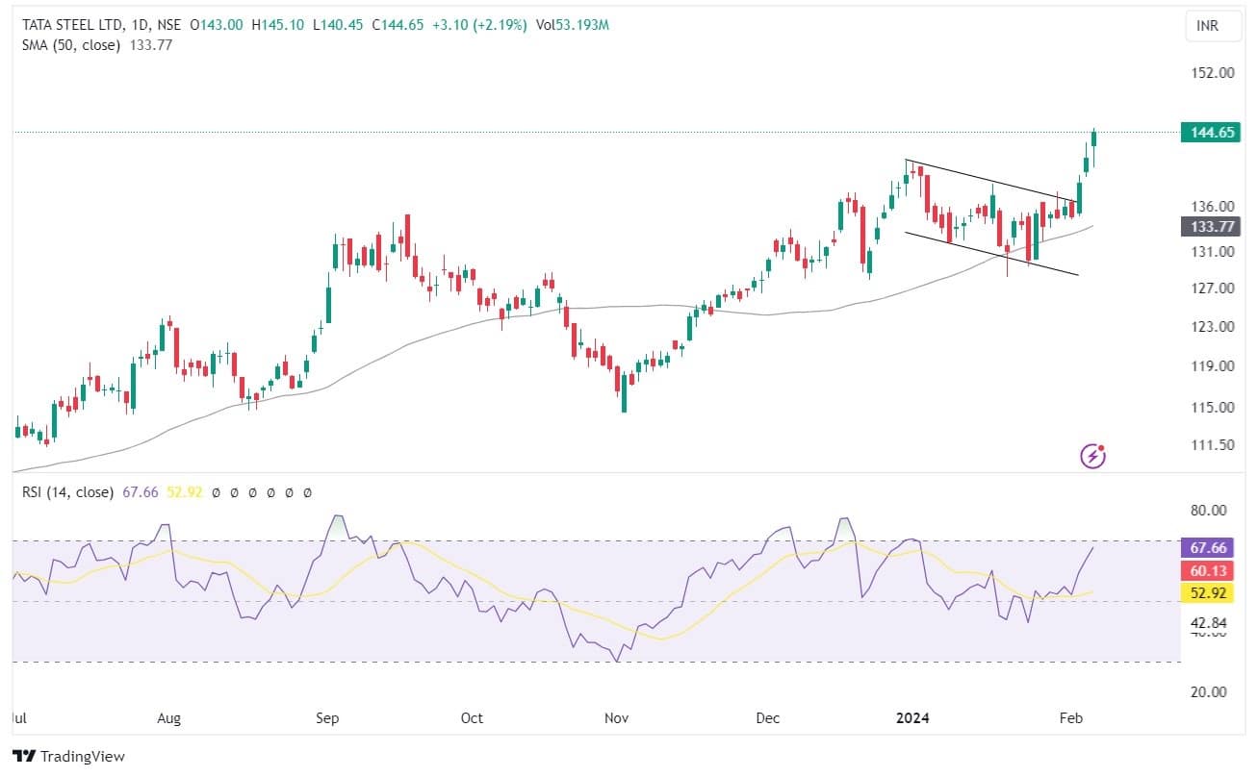Select the lower descending channel trendline

tap(991, 254)
